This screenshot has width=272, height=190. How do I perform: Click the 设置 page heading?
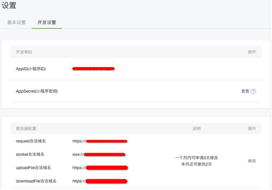coord(9,6)
